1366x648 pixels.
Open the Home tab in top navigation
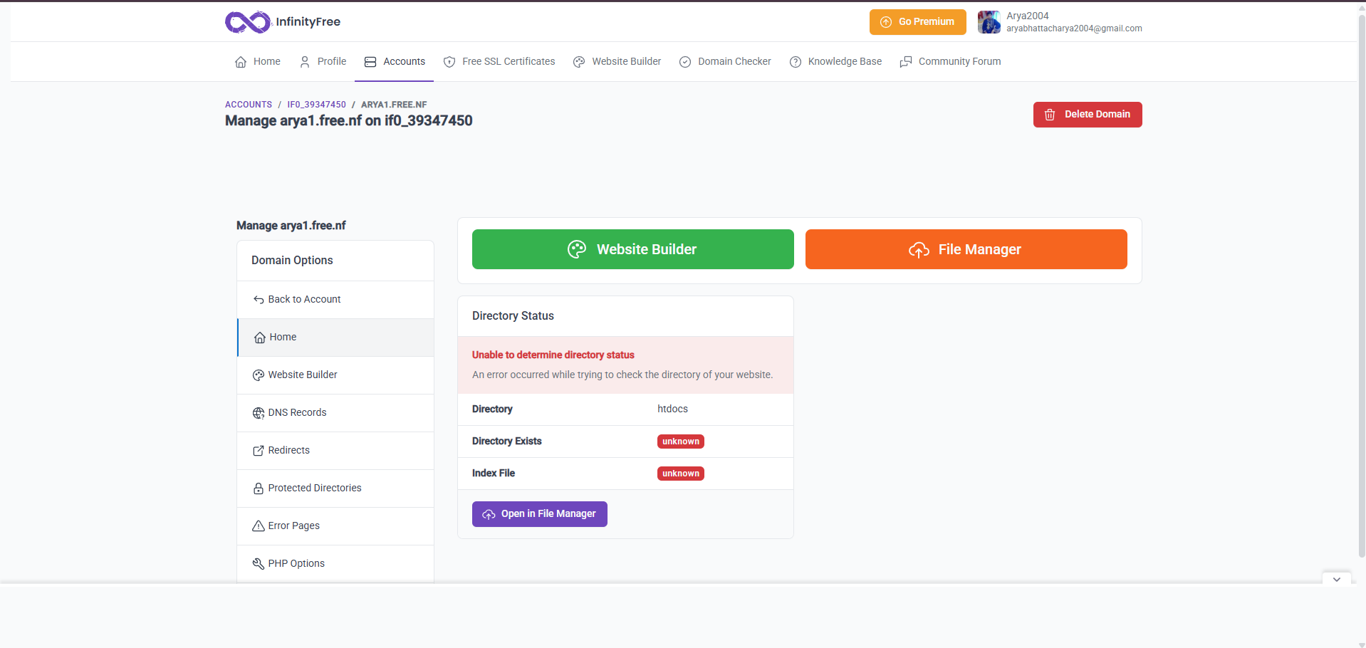click(x=257, y=62)
